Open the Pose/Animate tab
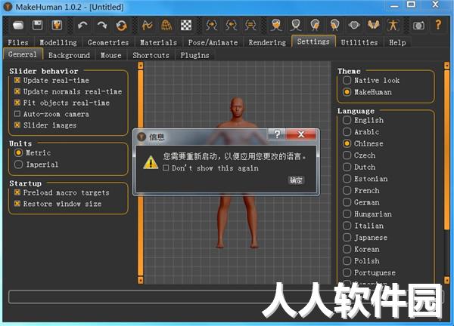454x326 pixels. [x=213, y=42]
